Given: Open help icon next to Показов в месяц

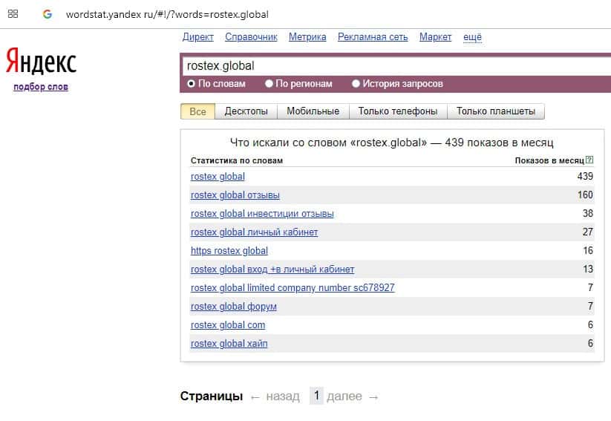Looking at the screenshot, I should click(589, 160).
